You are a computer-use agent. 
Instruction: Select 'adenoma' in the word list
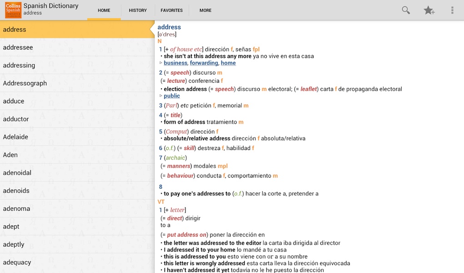click(x=77, y=209)
